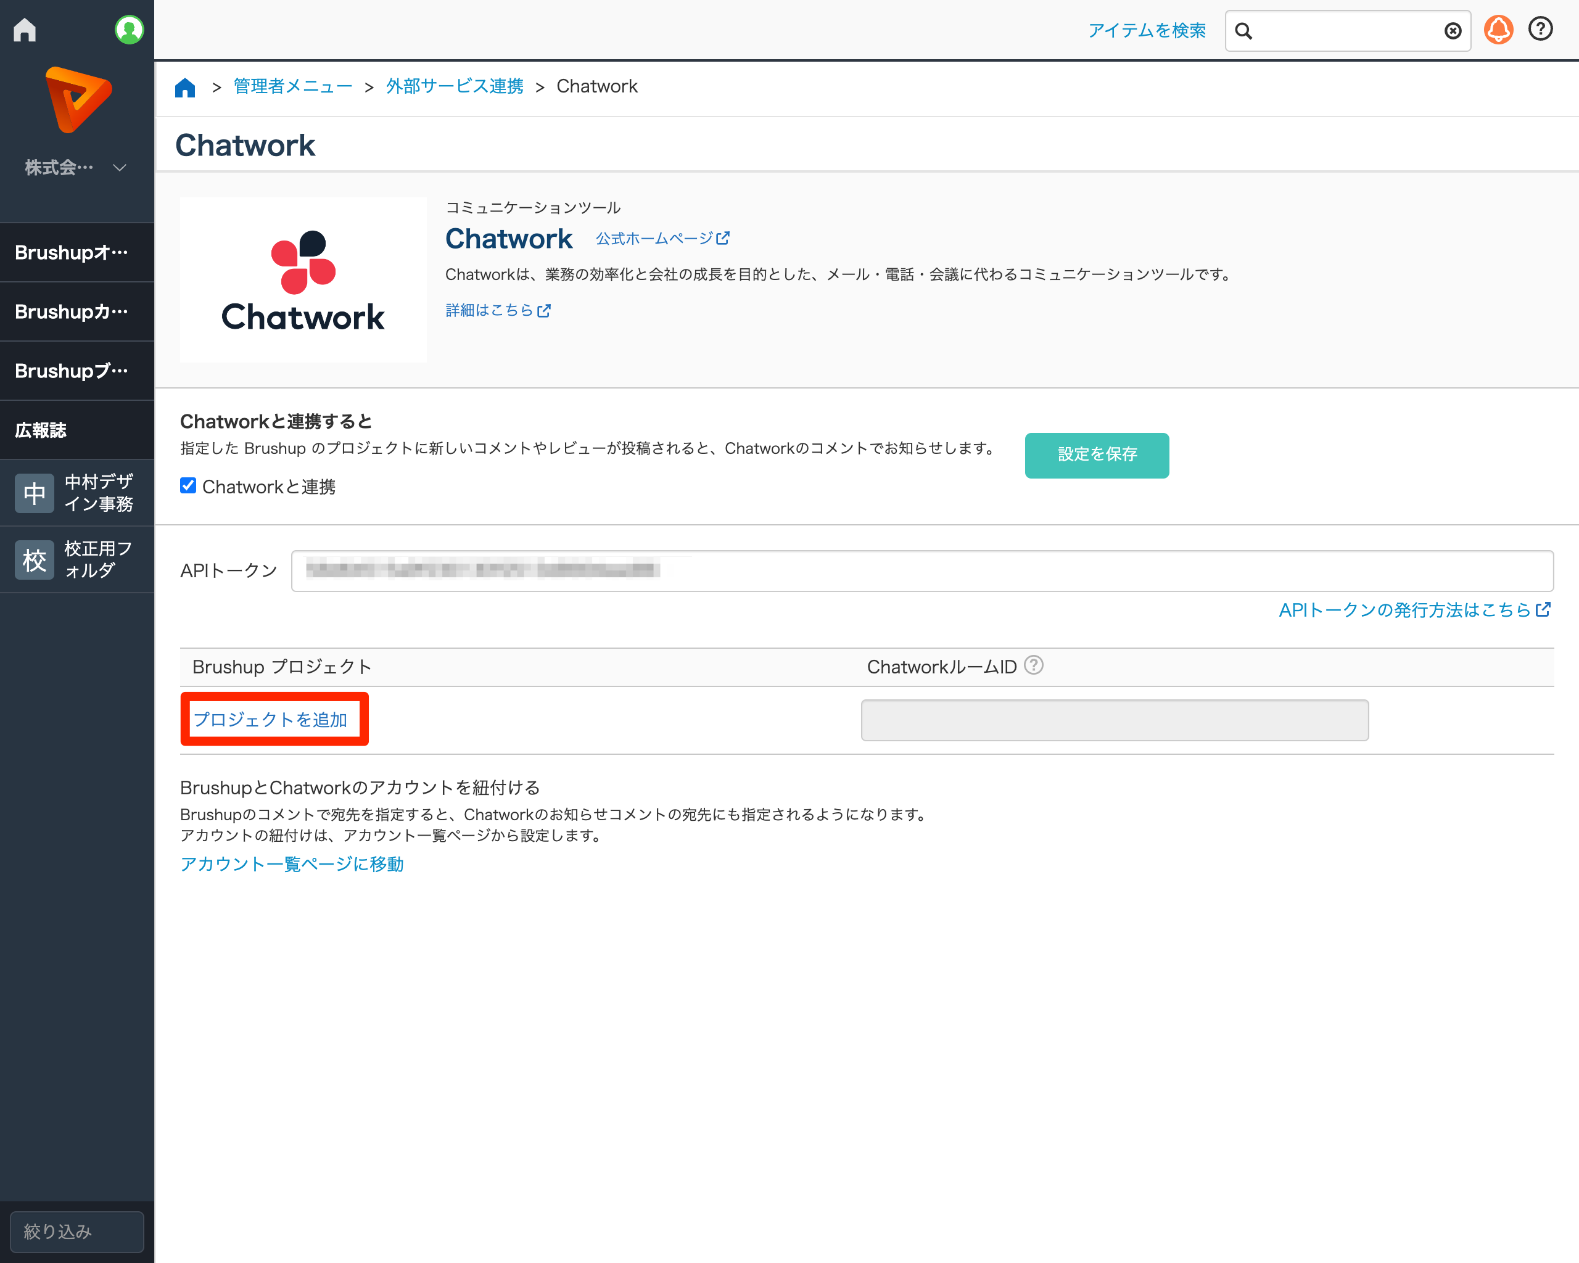Select the 広報誌 sidebar item

pos(77,430)
